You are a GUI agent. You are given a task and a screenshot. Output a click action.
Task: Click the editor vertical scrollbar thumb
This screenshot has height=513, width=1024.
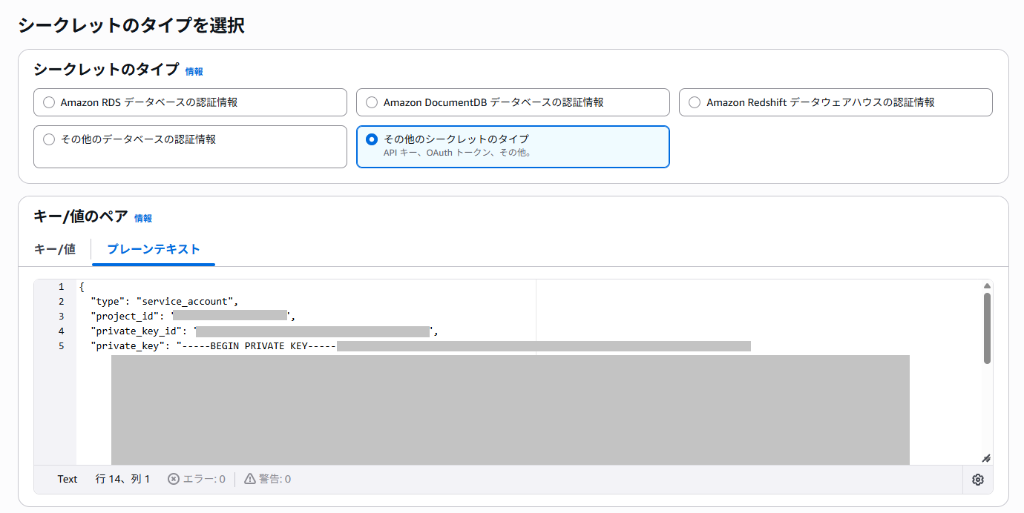pyautogui.click(x=987, y=328)
